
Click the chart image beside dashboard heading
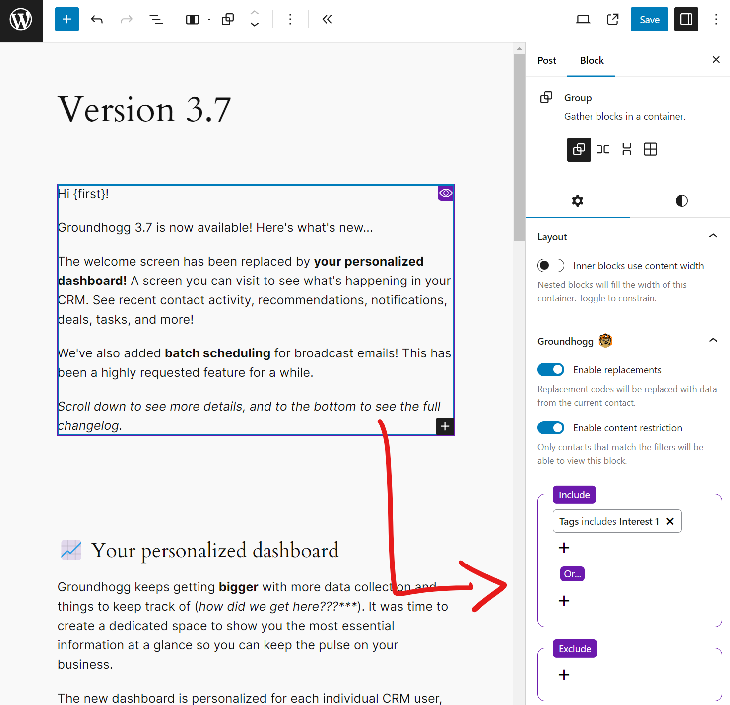[x=71, y=550]
